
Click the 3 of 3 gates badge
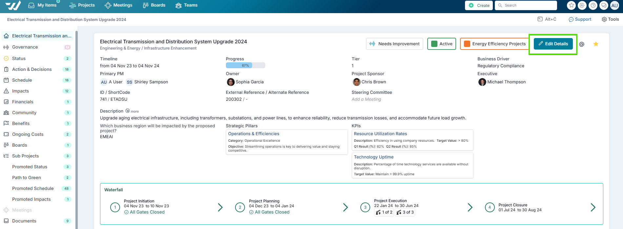pyautogui.click(x=405, y=212)
